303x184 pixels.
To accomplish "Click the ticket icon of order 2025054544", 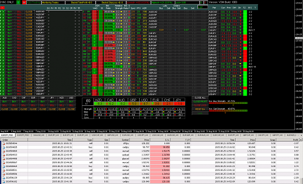I will 3,144.
